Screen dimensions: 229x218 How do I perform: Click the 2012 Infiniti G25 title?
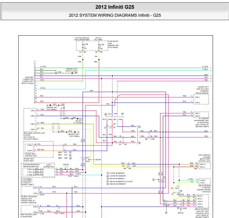pos(114,7)
